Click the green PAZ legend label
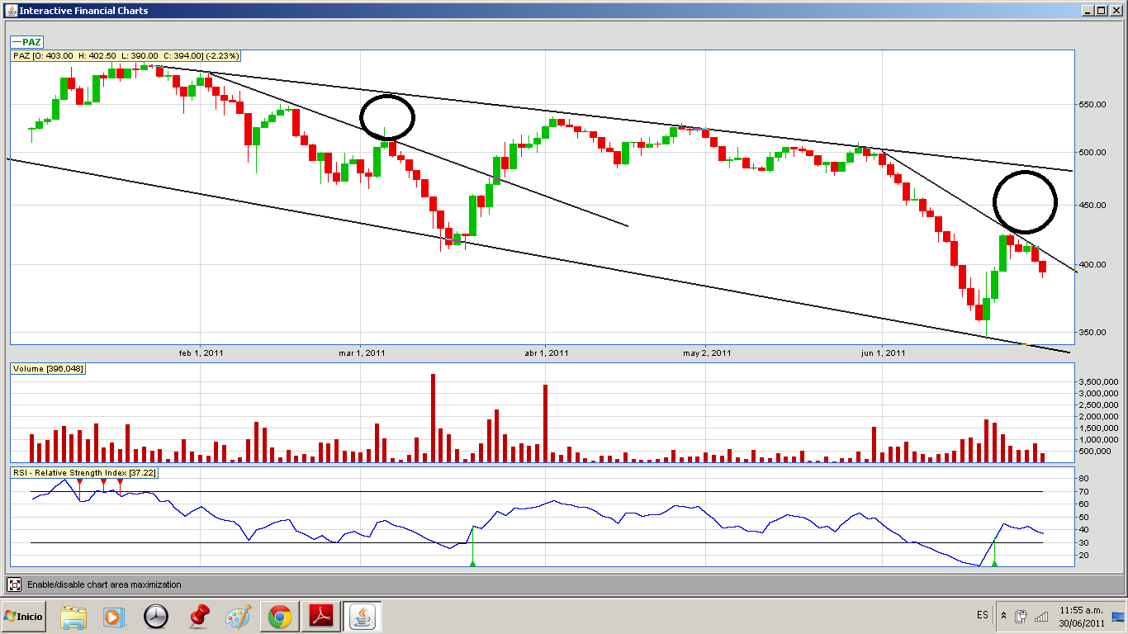 coord(26,41)
